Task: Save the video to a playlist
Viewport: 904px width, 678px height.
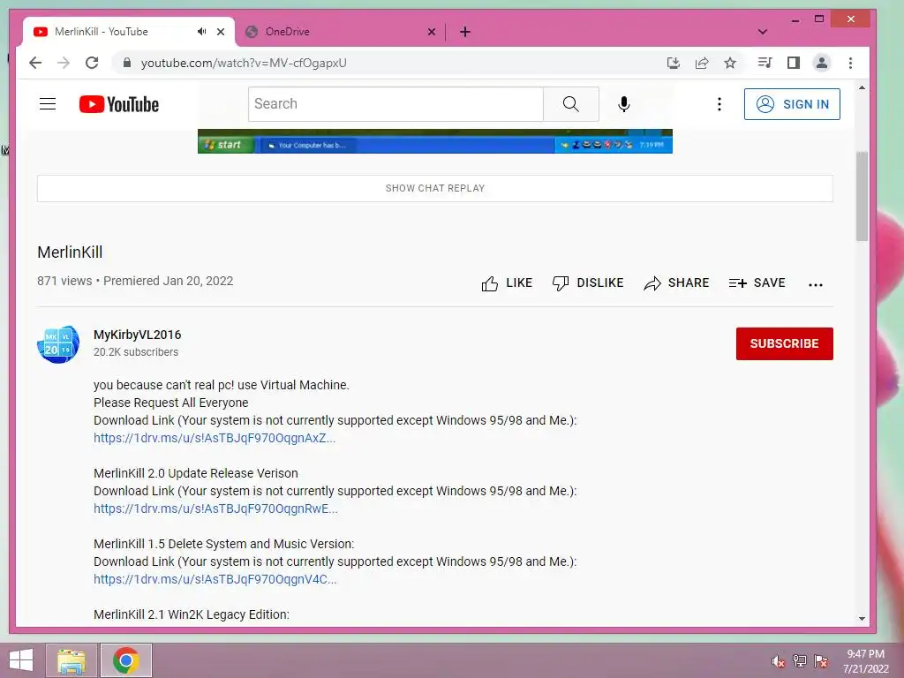Action: point(757,283)
